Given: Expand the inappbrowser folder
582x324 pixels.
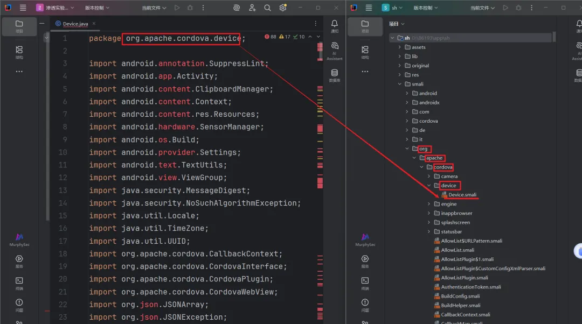Looking at the screenshot, I should (x=429, y=213).
